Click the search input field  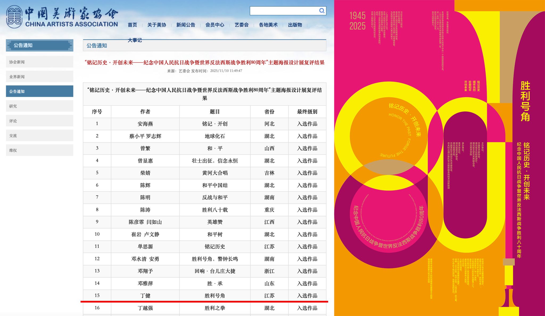point(284,11)
